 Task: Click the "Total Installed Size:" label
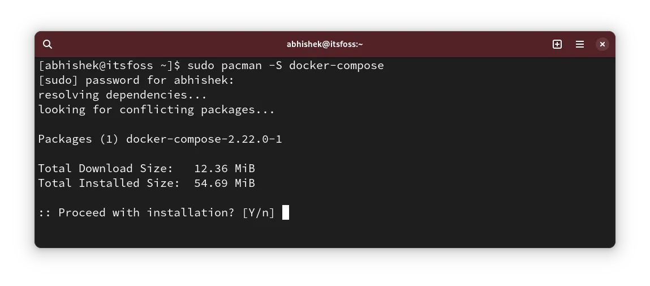point(109,183)
